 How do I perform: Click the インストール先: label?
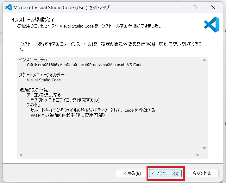33,60
